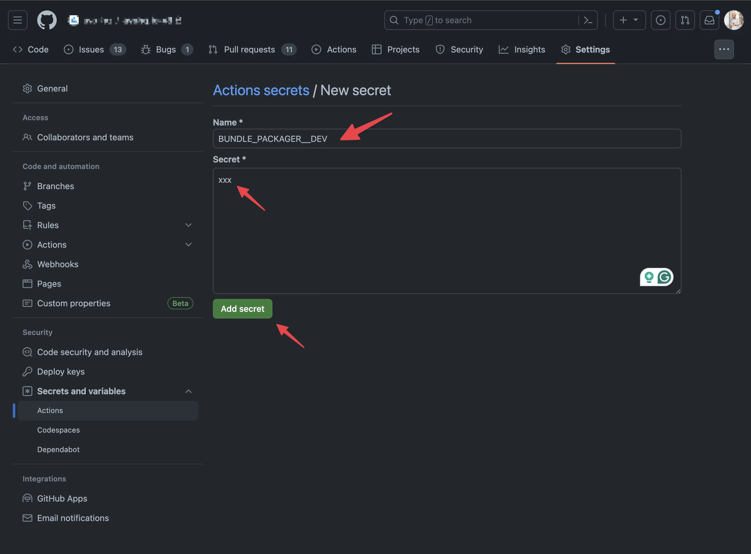
Task: Open the hamburger navigation menu
Action: pyautogui.click(x=17, y=20)
